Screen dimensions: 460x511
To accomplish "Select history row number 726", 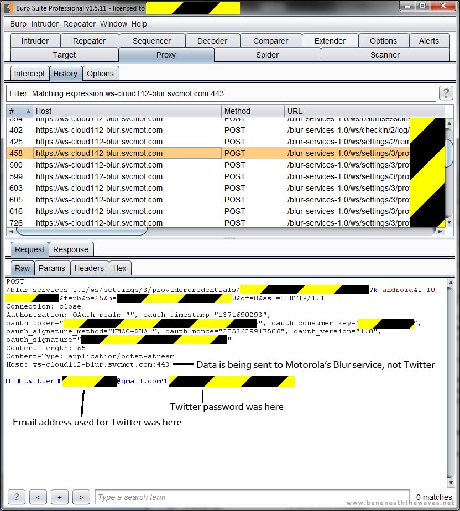I will coord(208,223).
